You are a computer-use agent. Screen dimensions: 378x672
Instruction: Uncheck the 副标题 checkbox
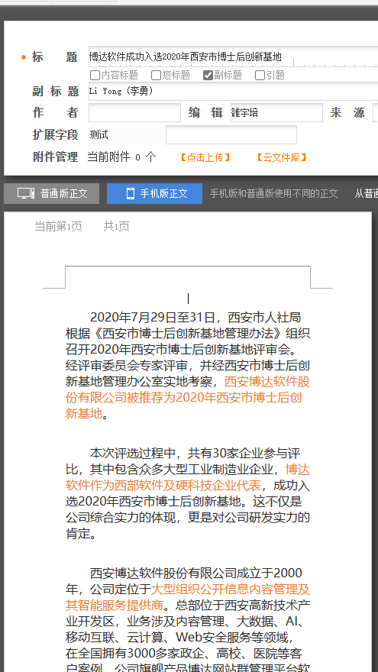[208, 76]
